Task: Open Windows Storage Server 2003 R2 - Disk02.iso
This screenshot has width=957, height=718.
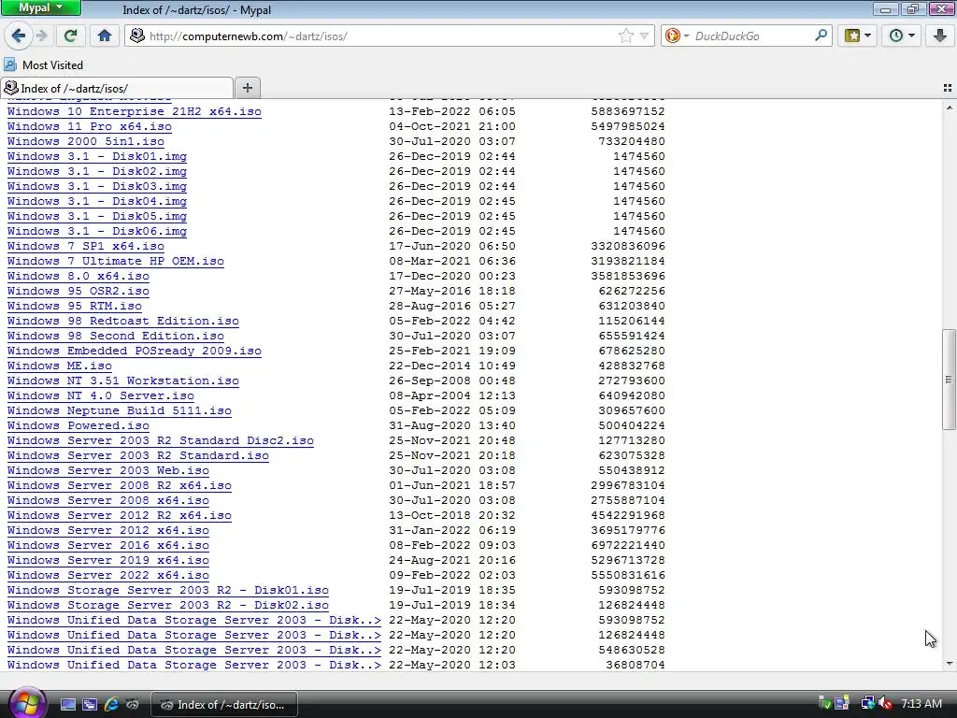Action: [168, 605]
